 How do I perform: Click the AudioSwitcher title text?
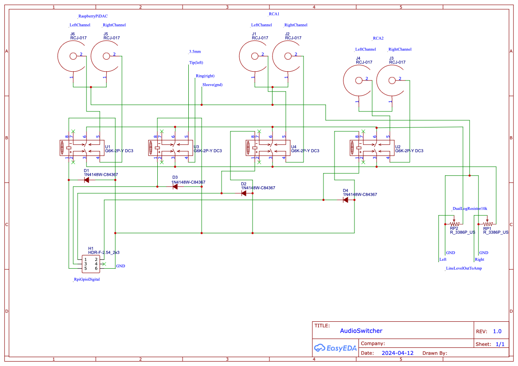pos(361,331)
